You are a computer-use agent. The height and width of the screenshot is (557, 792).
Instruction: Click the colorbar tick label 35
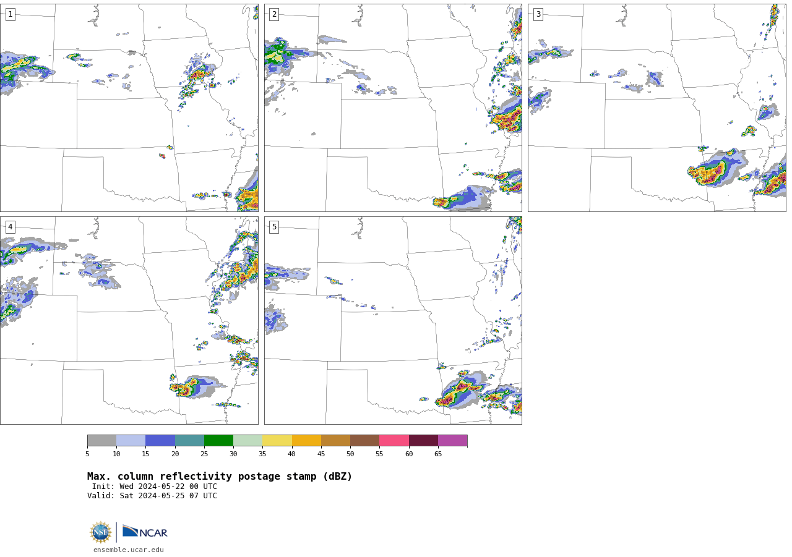(x=262, y=454)
